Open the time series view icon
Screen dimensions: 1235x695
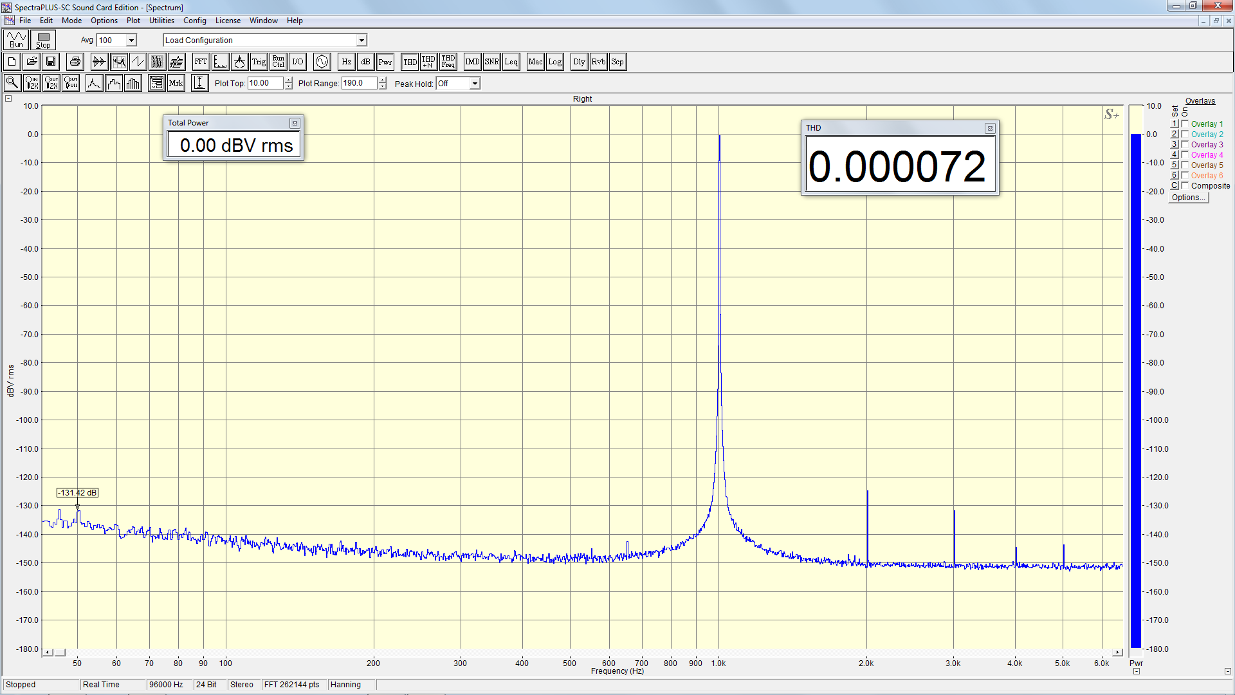(99, 62)
